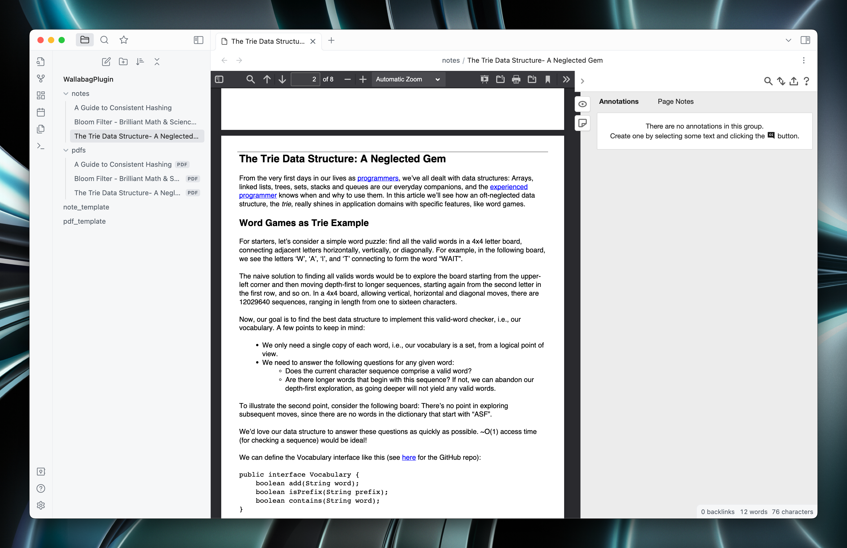Zoom in the PDF with plus button
Screen dimensions: 847x548
362,79
